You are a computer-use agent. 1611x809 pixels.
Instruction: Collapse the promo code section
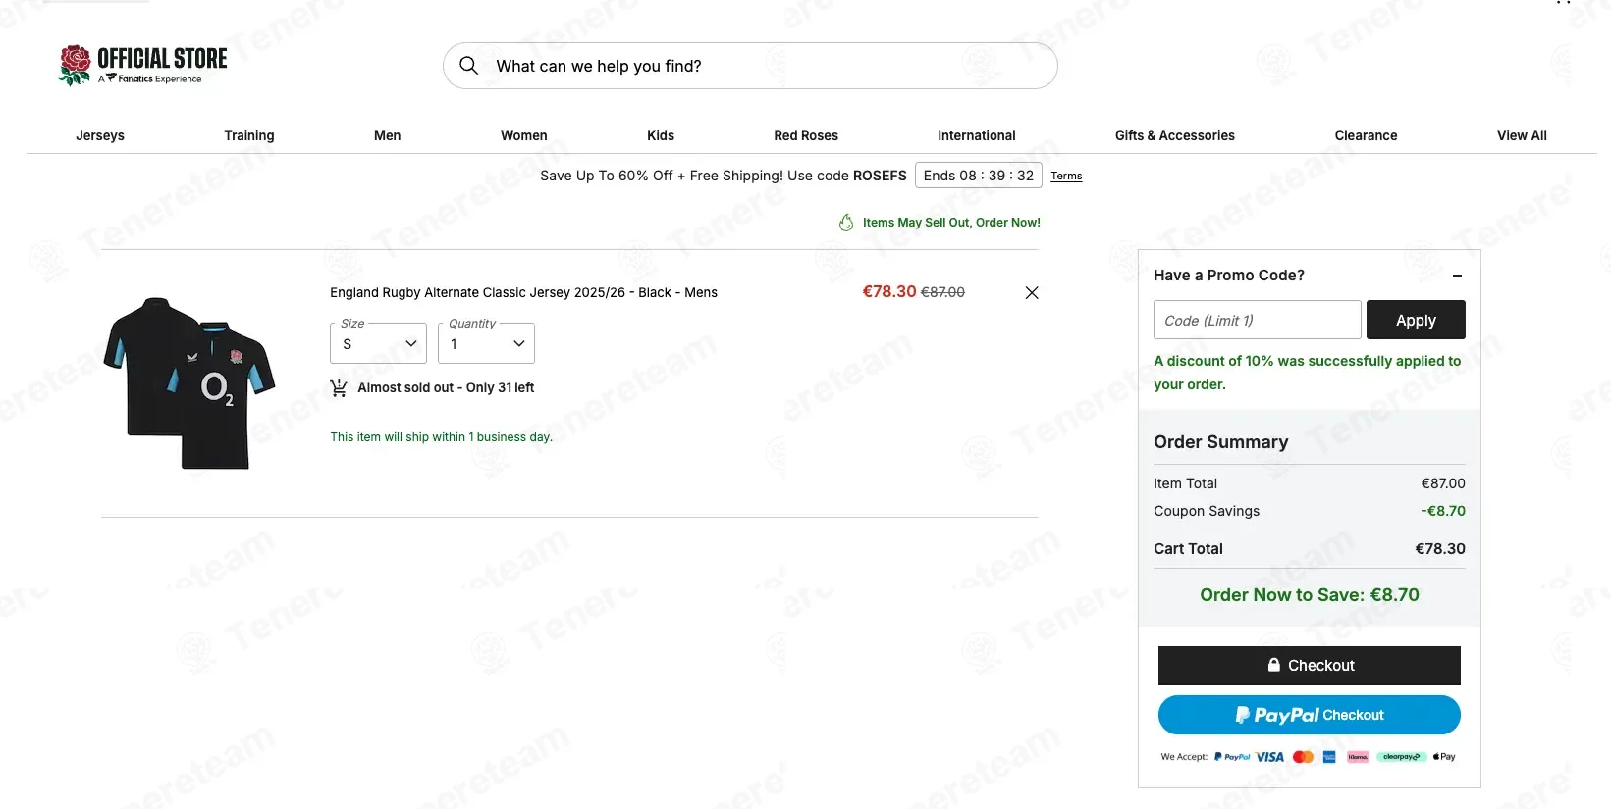[x=1457, y=276]
